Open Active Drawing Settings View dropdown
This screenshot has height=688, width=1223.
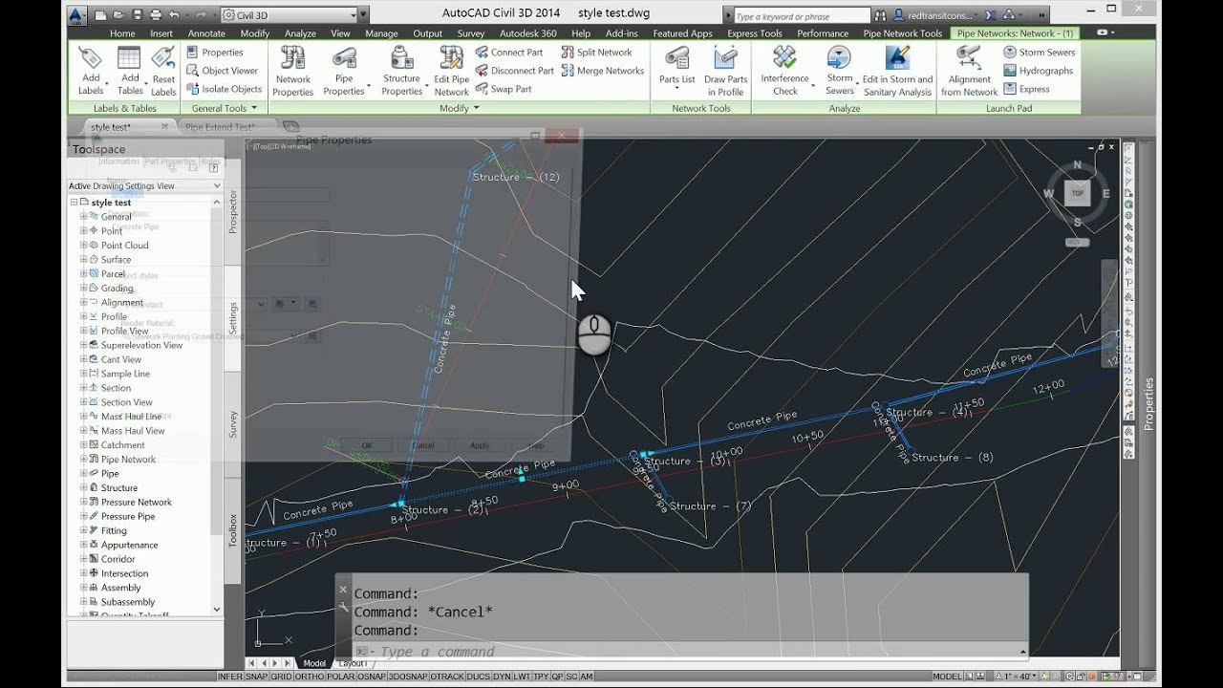coord(144,185)
